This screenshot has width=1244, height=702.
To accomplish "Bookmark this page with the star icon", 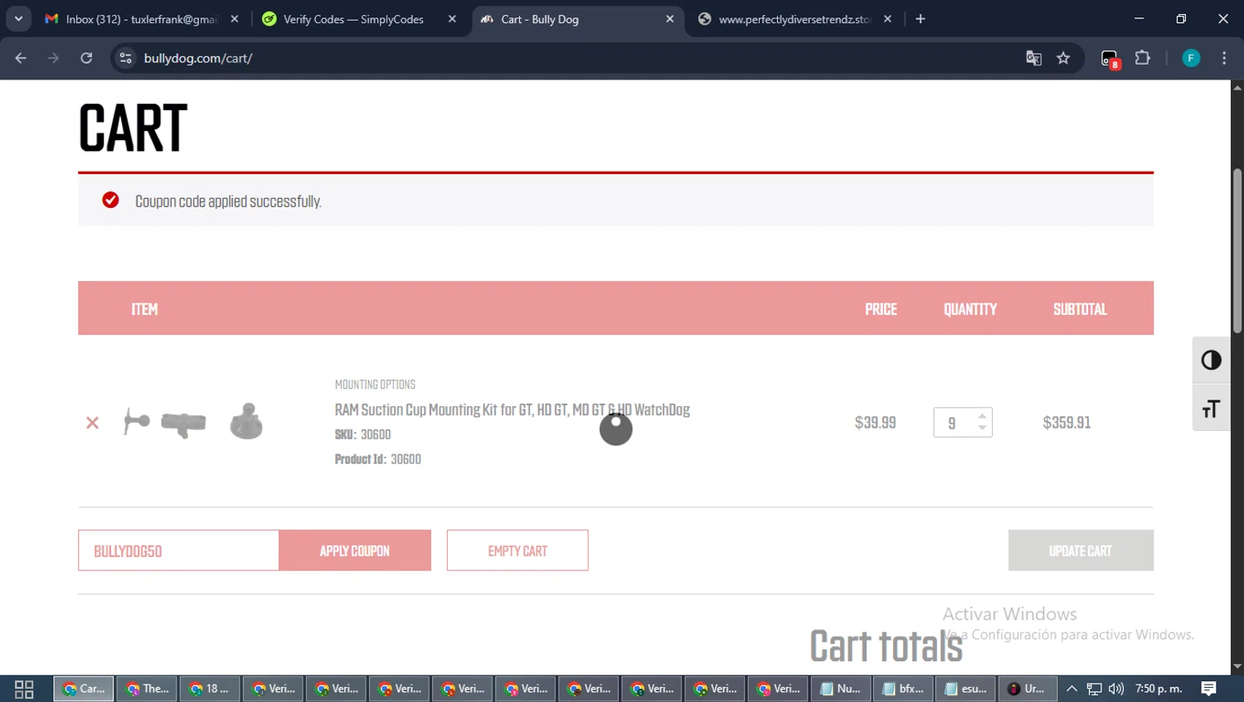I will click(1063, 58).
